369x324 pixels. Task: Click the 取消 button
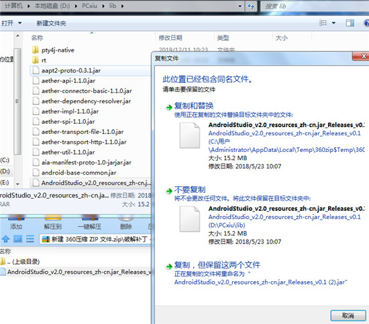tap(348, 315)
